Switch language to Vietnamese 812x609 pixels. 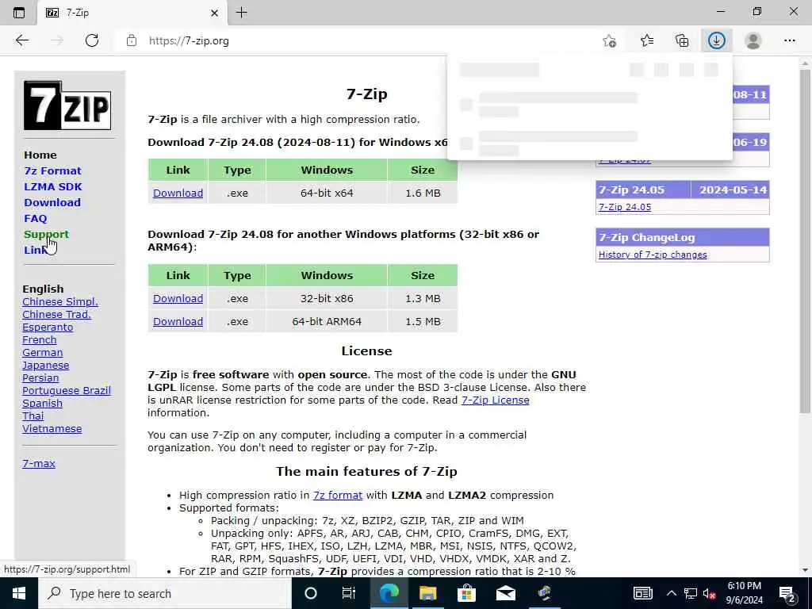[x=52, y=429]
